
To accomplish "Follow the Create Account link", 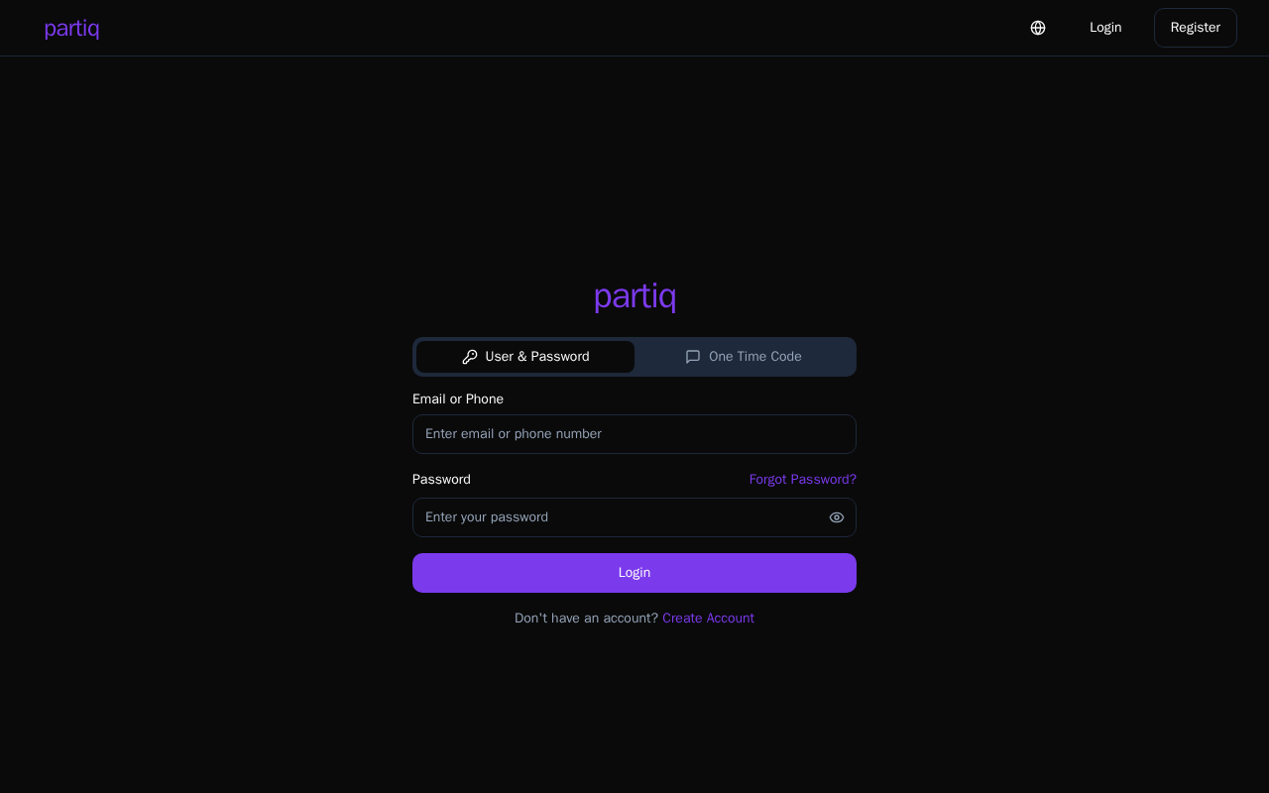I will coord(708,619).
